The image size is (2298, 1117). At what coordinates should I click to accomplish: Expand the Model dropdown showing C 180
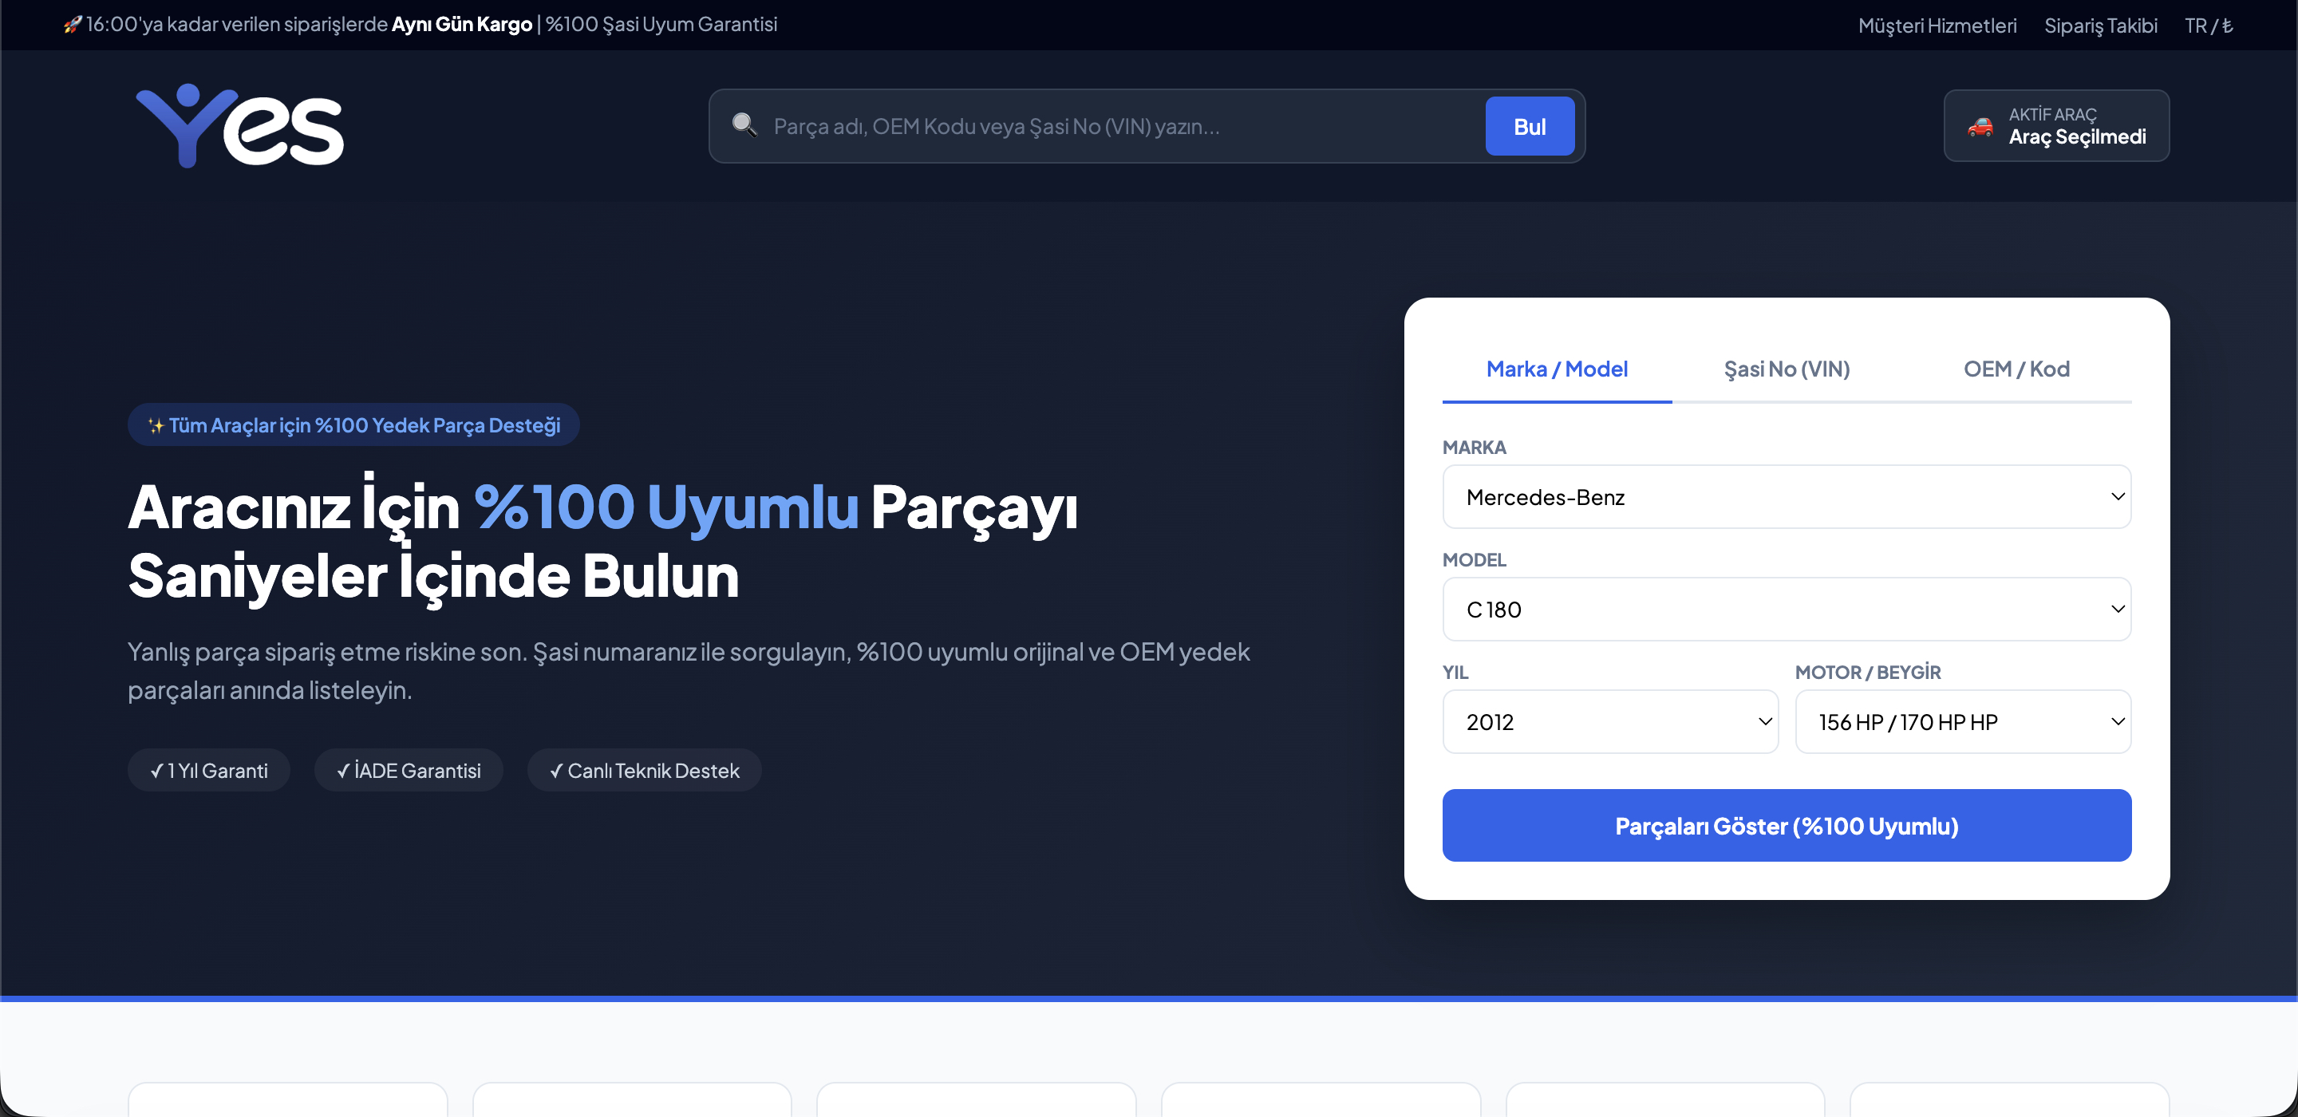[1786, 610]
